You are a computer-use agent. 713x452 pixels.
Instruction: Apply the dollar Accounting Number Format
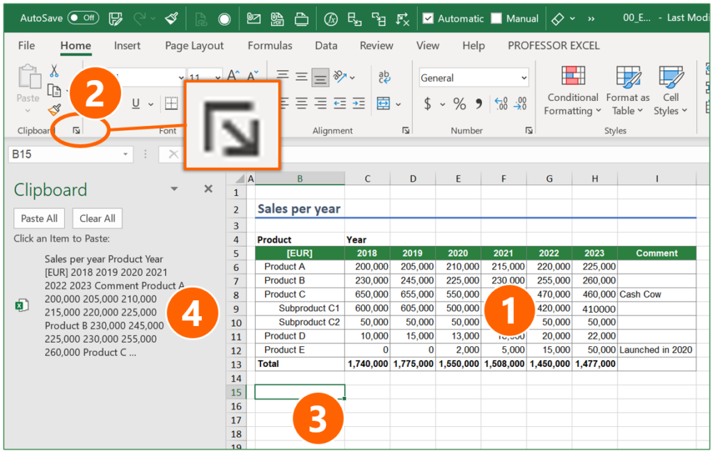point(428,104)
